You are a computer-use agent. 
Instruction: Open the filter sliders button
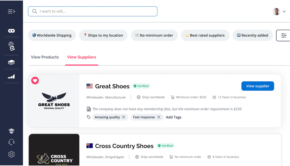tap(284, 36)
